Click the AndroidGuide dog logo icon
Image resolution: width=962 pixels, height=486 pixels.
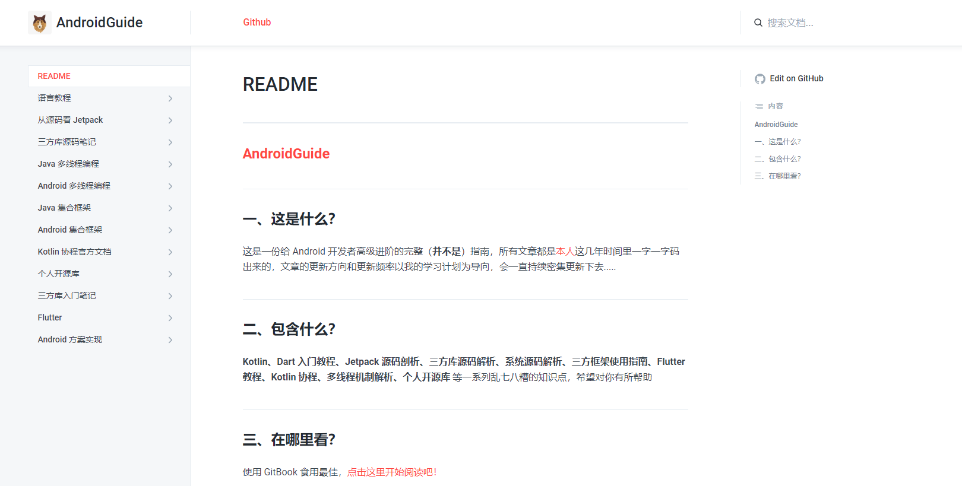click(x=40, y=23)
